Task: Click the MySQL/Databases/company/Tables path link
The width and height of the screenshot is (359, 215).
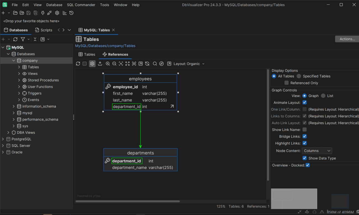Action: (x=105, y=46)
